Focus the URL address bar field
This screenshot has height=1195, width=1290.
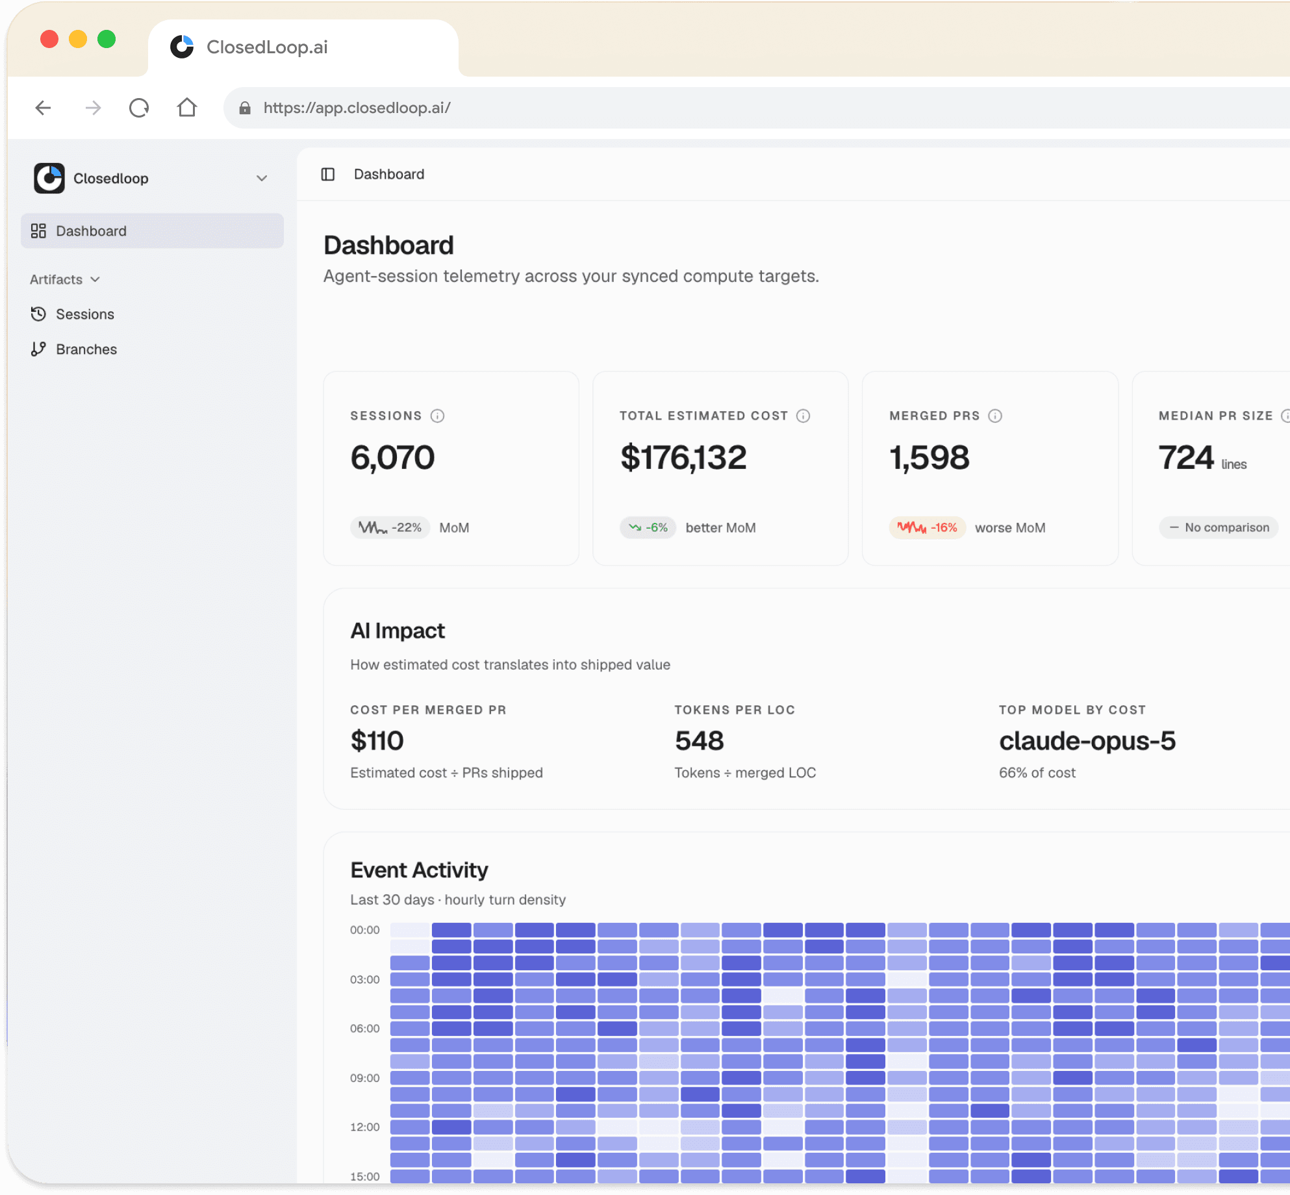pyautogui.click(x=757, y=108)
